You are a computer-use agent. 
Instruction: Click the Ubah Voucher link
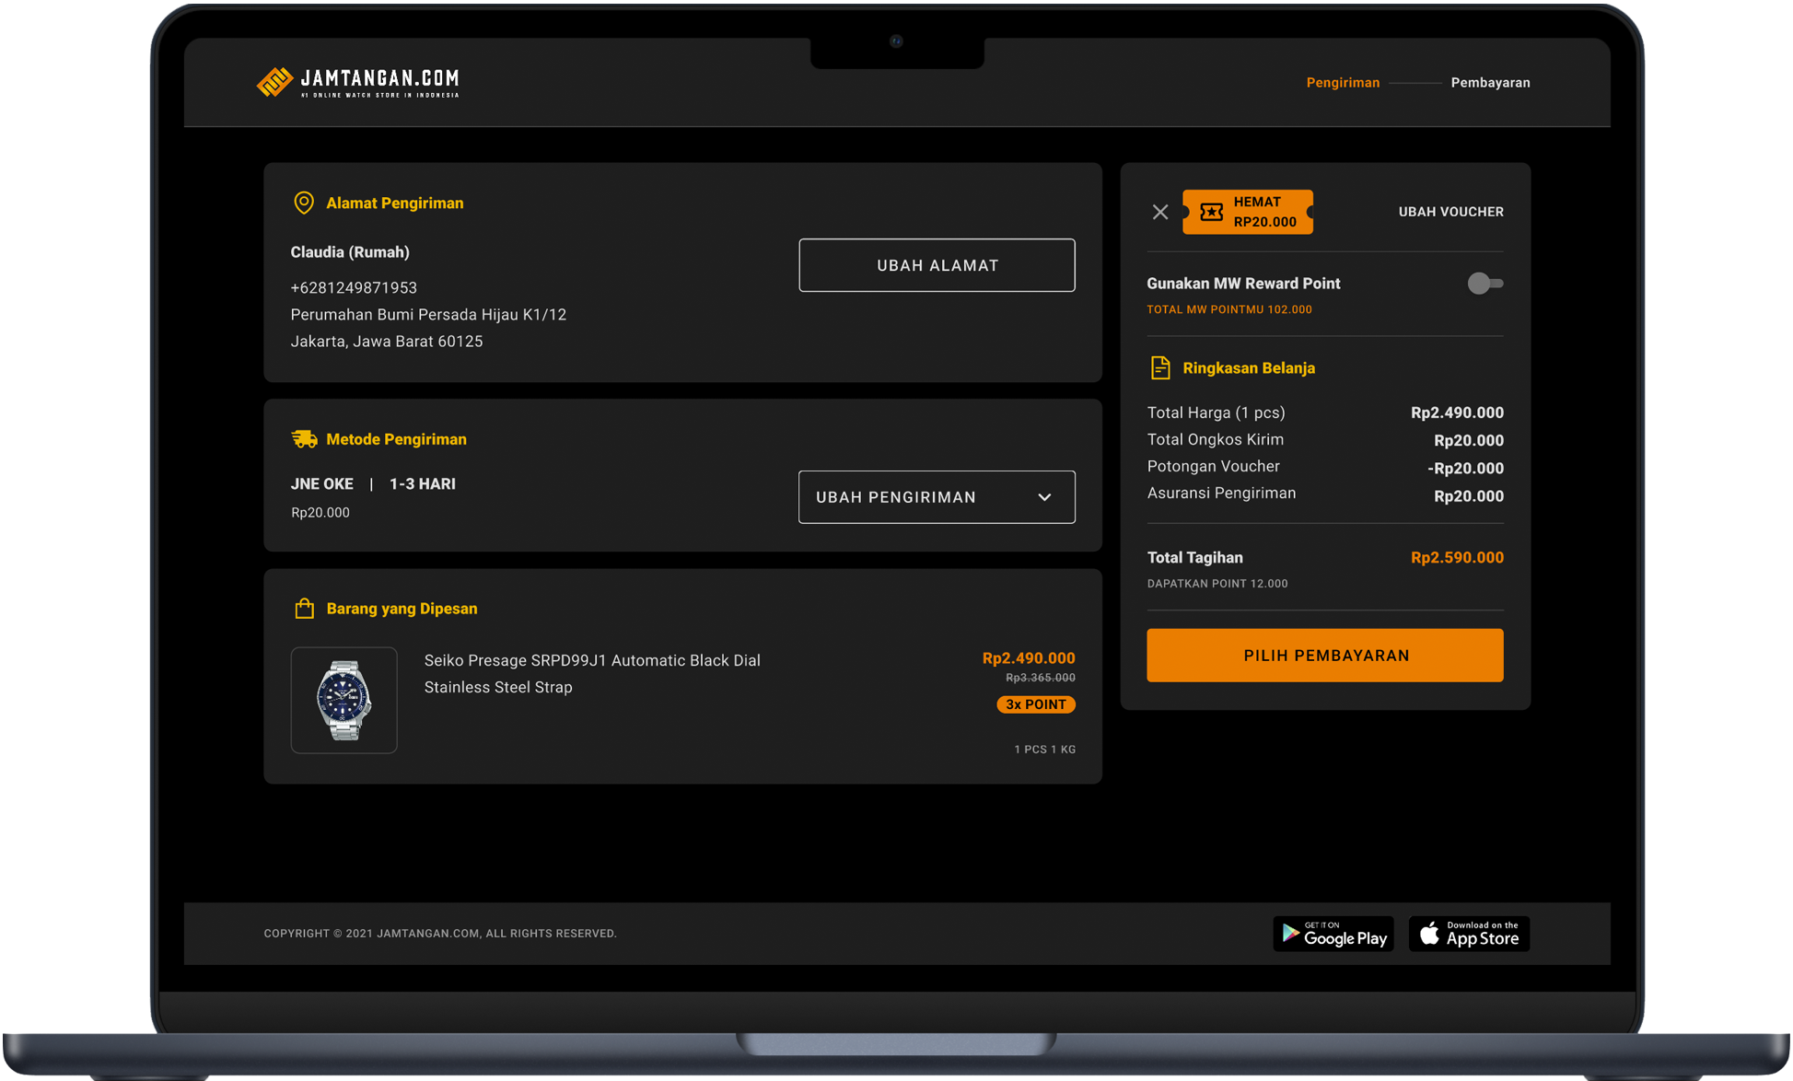[x=1450, y=212]
